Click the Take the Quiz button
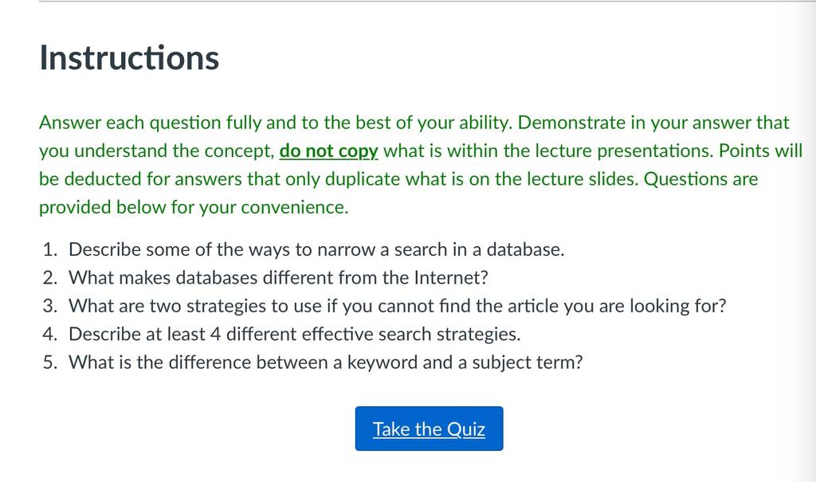This screenshot has height=482, width=816. (429, 429)
